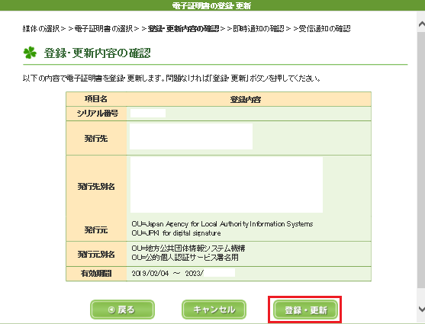Click the シリアル番号 row label

coord(98,114)
